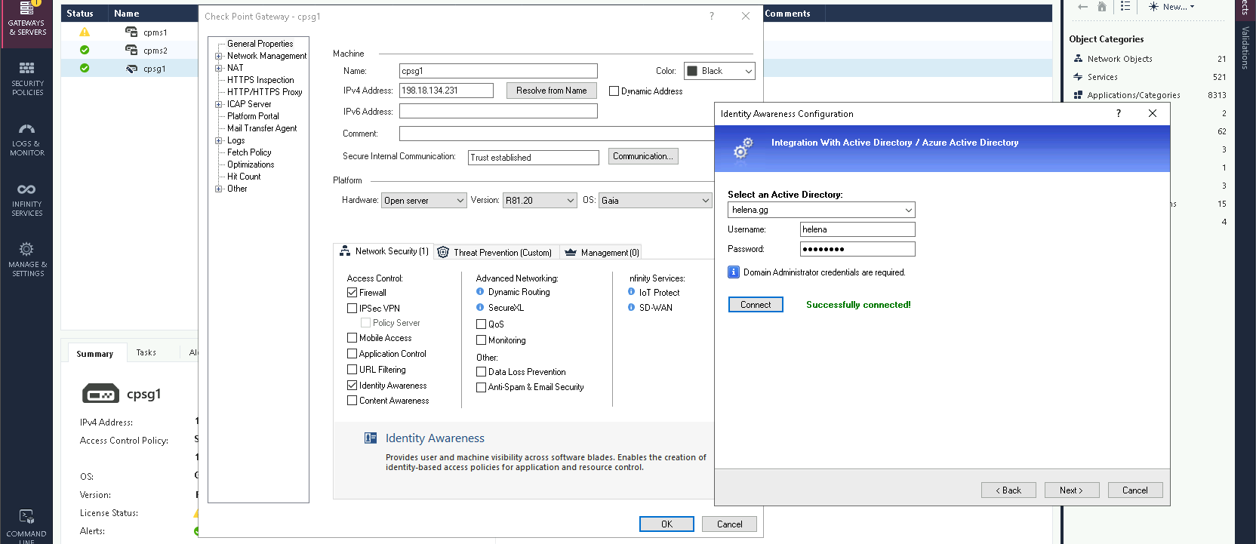Open the Black color selector
Screen dimensions: 1256x544
719,71
